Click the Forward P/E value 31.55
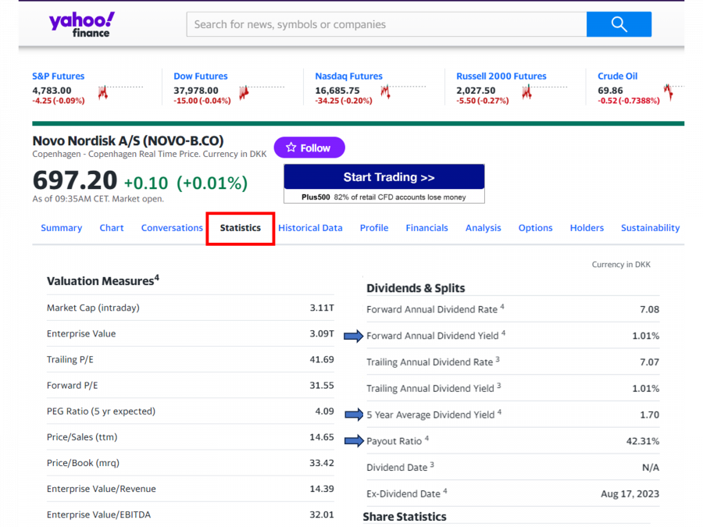The width and height of the screenshot is (703, 527). point(322,386)
